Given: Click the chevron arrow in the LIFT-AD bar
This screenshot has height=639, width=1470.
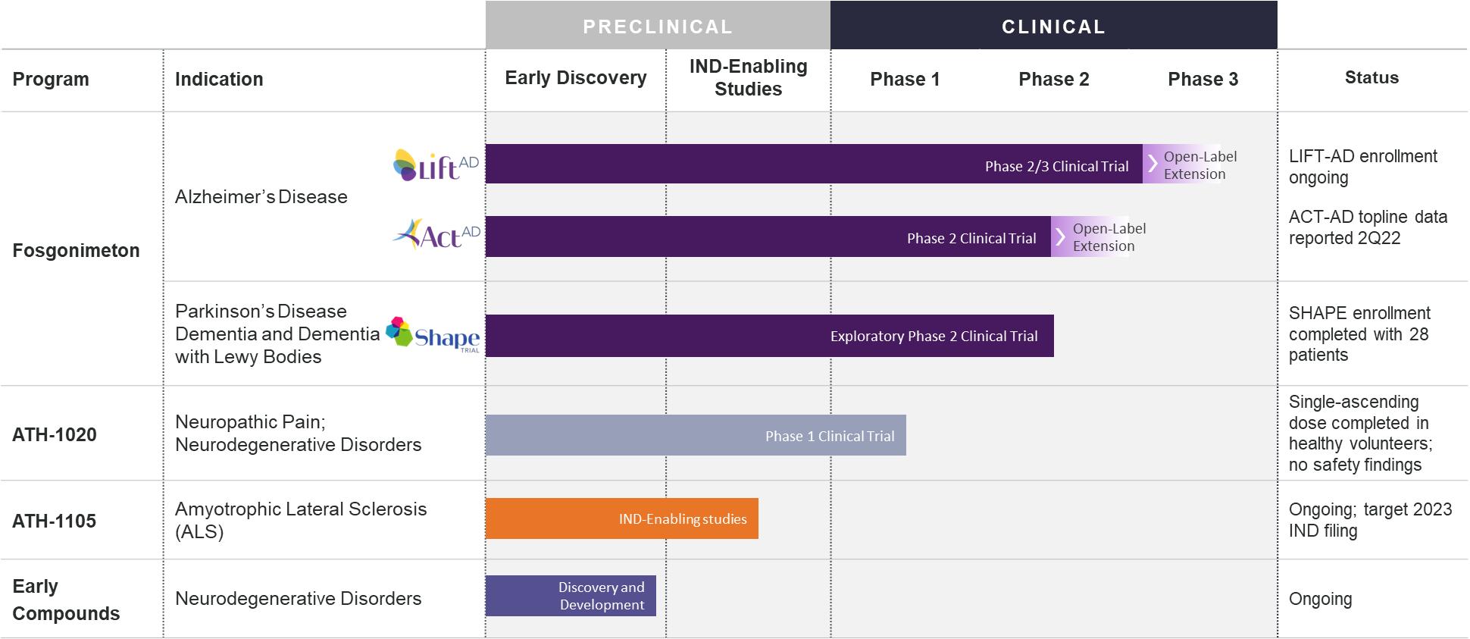Looking at the screenshot, I should (1153, 163).
